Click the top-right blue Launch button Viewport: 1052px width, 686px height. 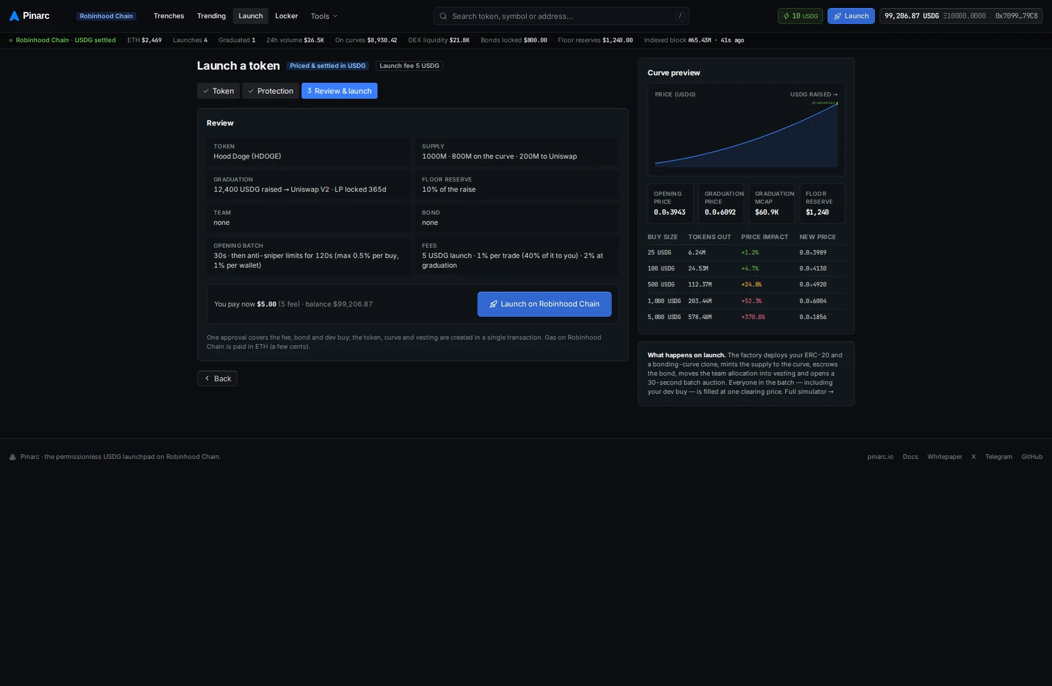point(851,16)
